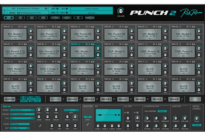205x136 pixels.
Task: Click the pencil icon next to GROOVE 3
Action: point(97,99)
